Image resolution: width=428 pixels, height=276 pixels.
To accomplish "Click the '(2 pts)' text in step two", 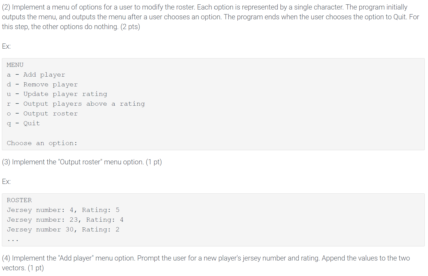I will [130, 27].
